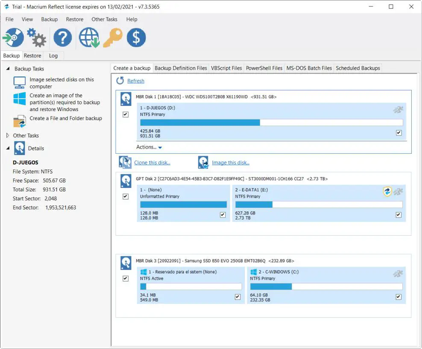Click the globe download updates icon

(88, 38)
